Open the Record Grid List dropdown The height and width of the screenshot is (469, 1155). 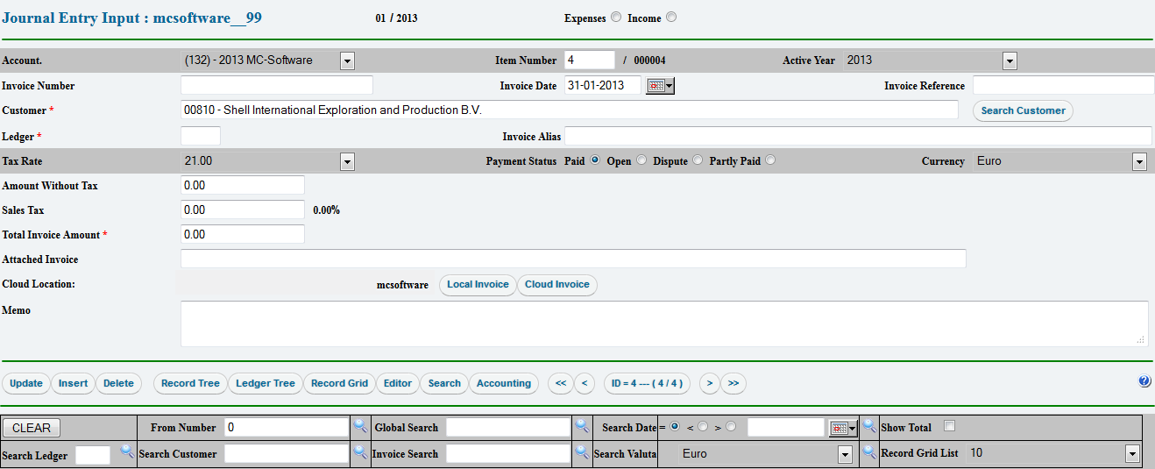coord(1053,453)
